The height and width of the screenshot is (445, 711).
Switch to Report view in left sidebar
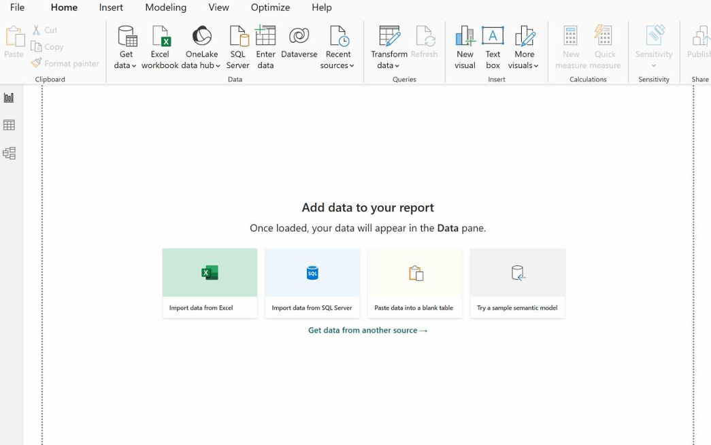pyautogui.click(x=9, y=97)
